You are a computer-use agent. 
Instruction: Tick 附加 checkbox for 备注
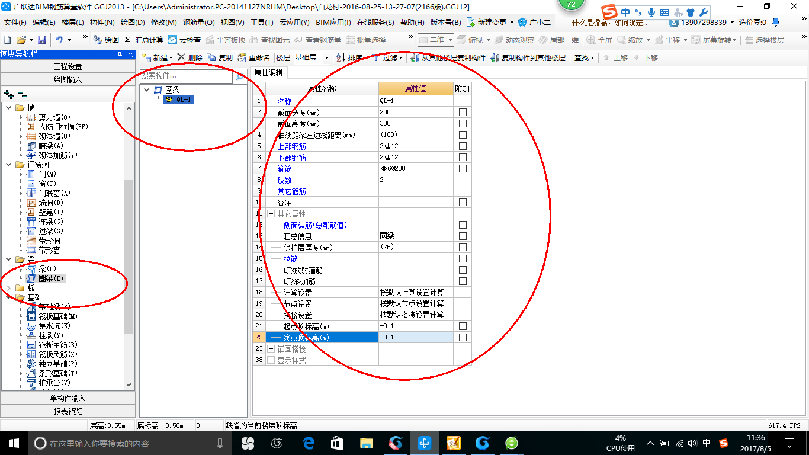click(463, 202)
